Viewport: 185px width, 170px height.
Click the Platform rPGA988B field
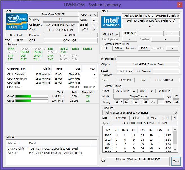click(70, 35)
